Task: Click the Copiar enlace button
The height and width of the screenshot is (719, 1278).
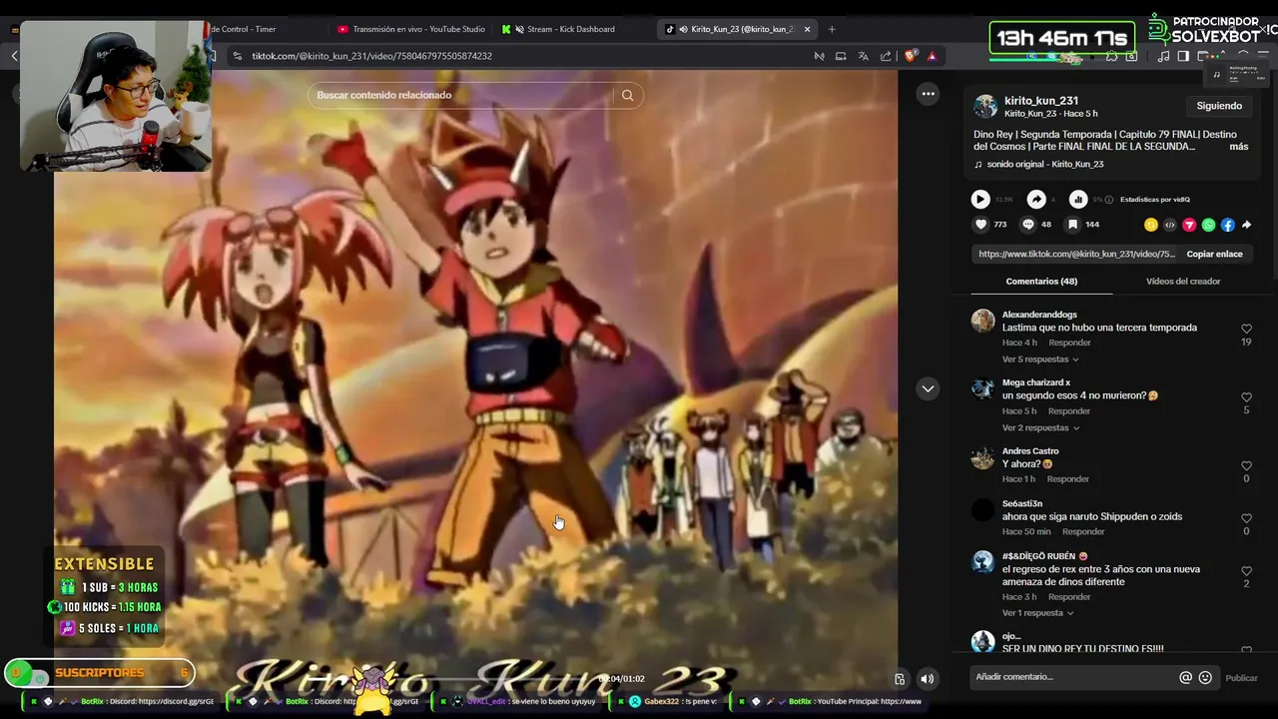Action: 1214,255
